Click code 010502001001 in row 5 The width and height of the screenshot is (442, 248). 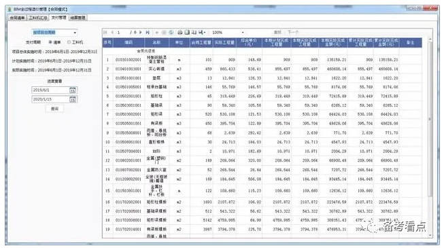click(x=129, y=96)
